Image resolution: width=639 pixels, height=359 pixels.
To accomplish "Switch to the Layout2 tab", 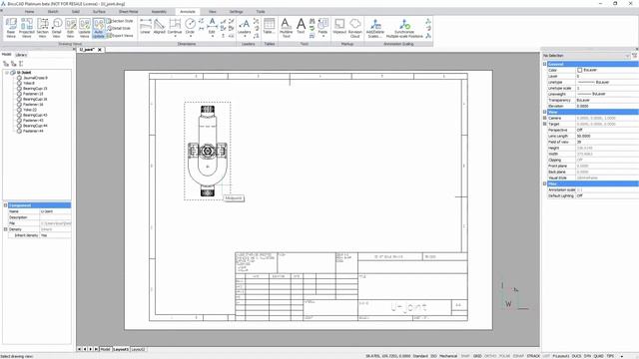I will coord(138,349).
